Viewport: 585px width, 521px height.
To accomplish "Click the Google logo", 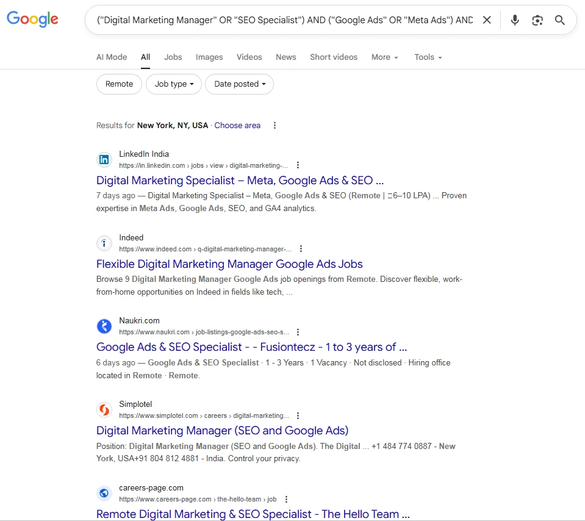I will [x=32, y=20].
